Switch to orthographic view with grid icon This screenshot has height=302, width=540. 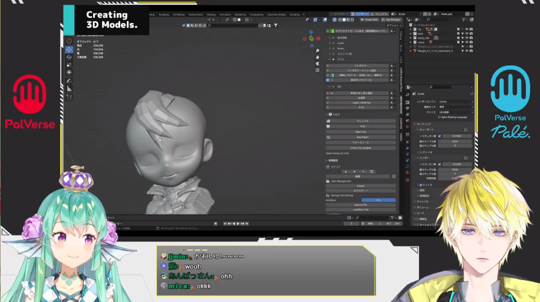pos(317,70)
